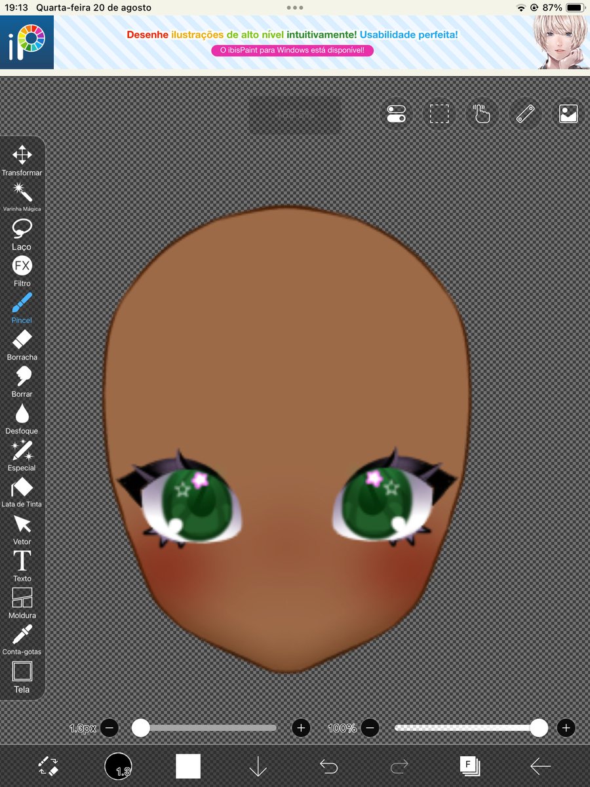
Task: Tap the Wi-Fi status icon
Action: tap(521, 8)
